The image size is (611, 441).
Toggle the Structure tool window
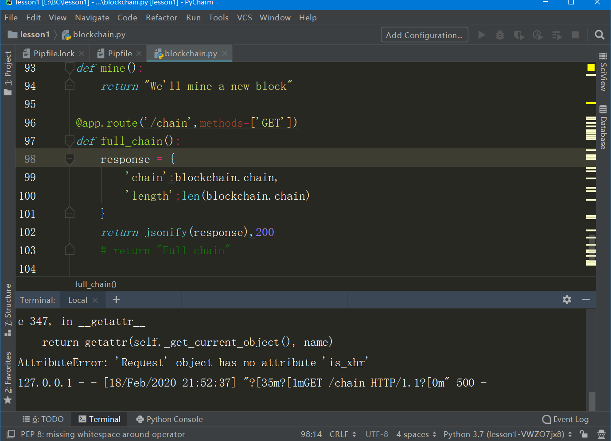[x=8, y=310]
